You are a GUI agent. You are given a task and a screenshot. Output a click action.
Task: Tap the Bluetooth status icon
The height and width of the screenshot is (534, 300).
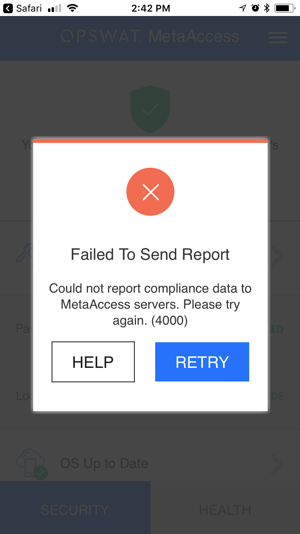(x=267, y=8)
